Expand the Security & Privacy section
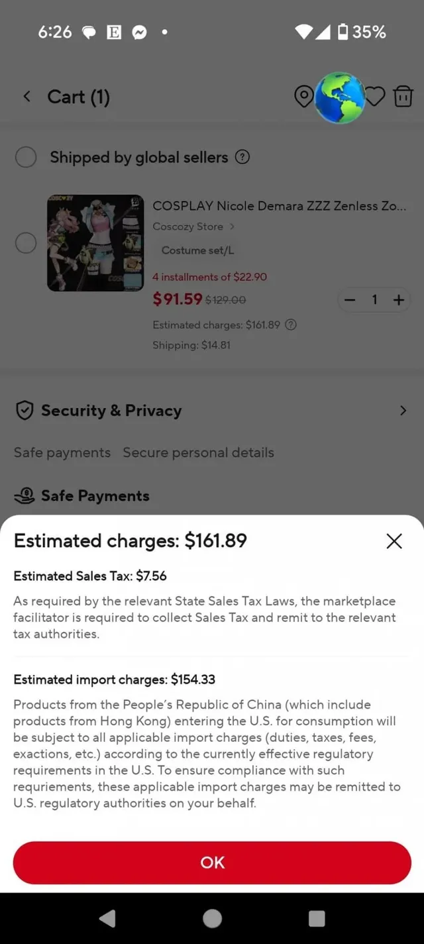This screenshot has height=944, width=424. [403, 411]
